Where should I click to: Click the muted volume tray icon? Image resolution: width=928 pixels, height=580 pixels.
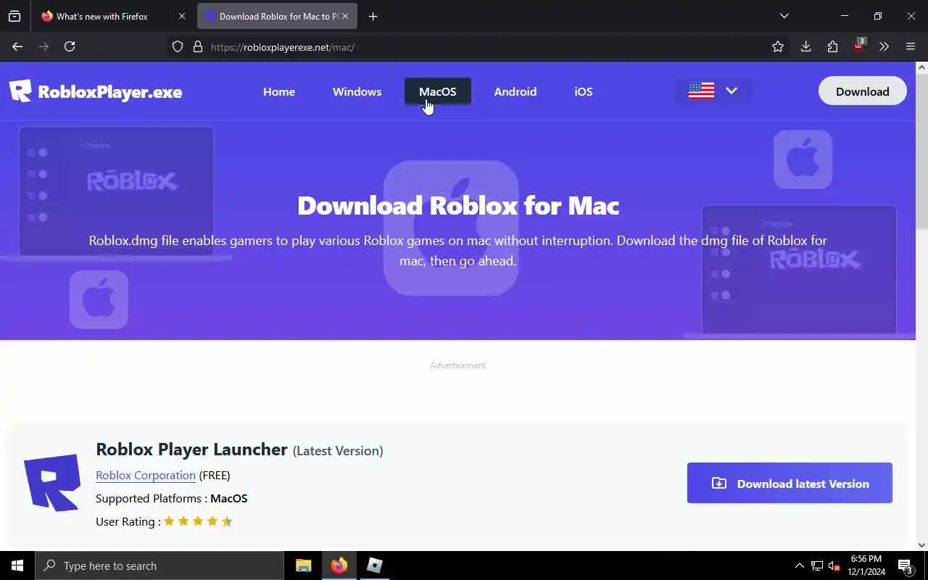tap(834, 565)
